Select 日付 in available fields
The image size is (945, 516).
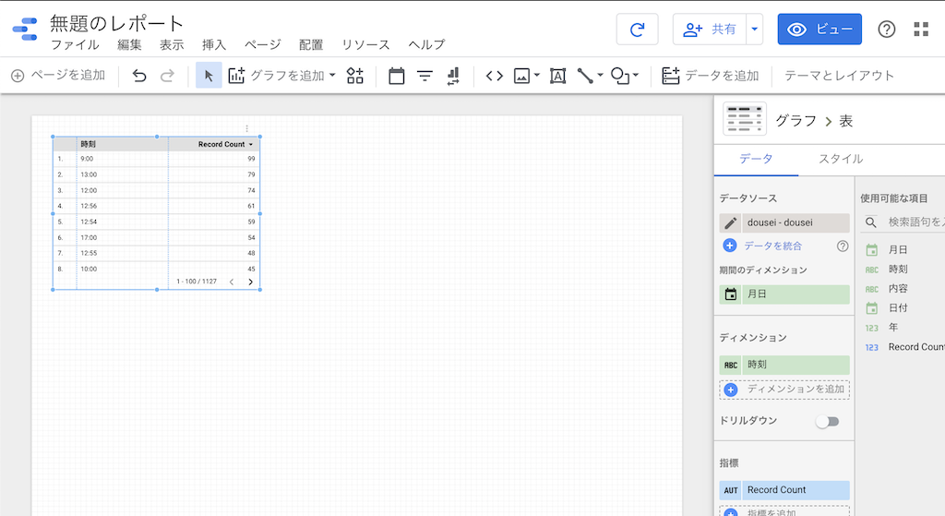898,308
